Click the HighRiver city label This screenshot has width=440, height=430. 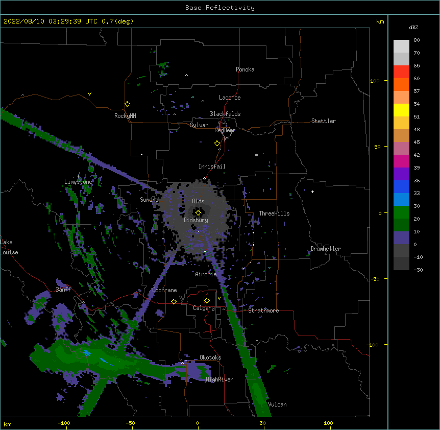[x=219, y=379]
